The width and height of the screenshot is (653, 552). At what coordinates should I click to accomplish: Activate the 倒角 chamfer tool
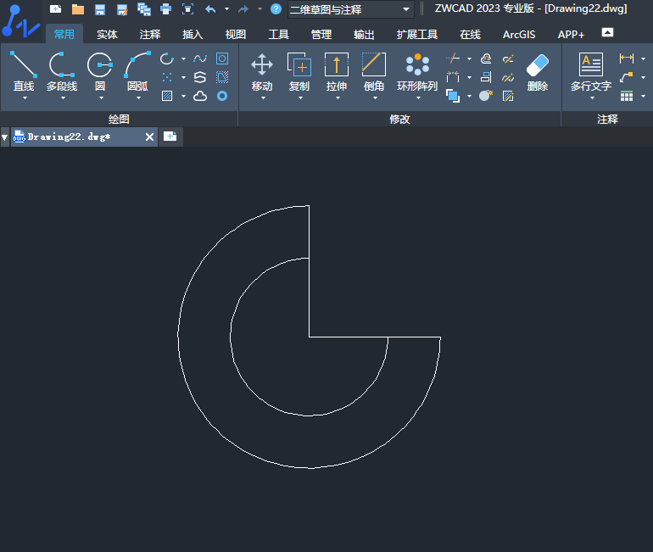(374, 71)
